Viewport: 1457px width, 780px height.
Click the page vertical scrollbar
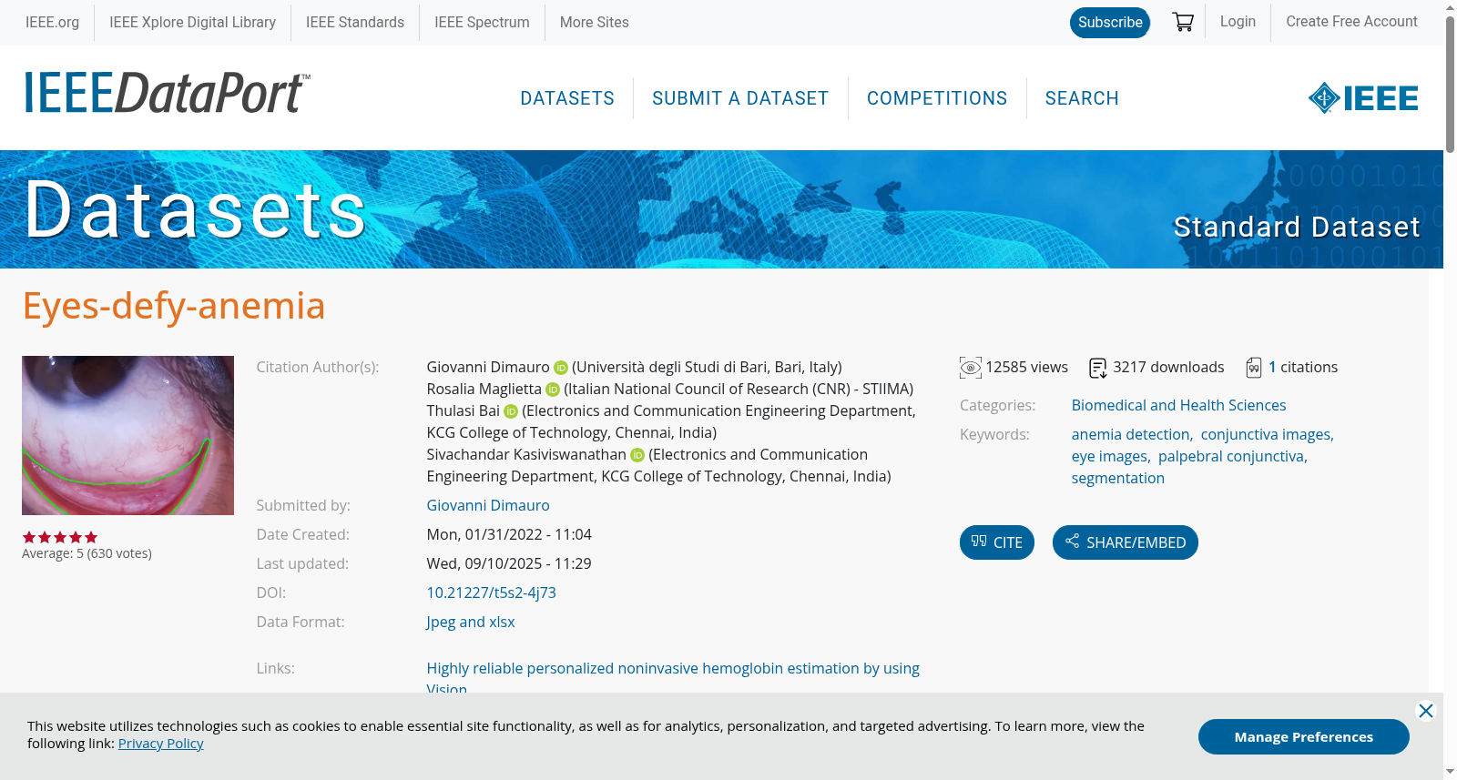1450,84
